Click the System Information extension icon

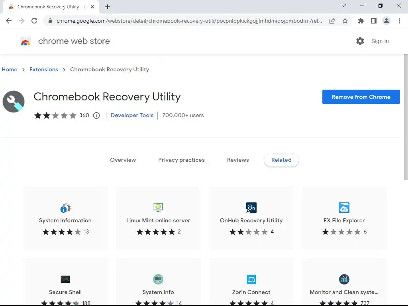[x=65, y=208]
